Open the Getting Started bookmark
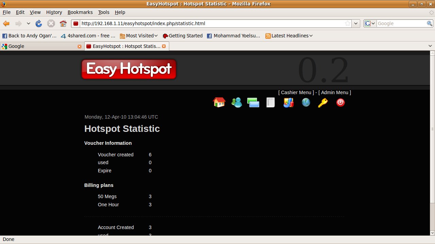Image resolution: width=435 pixels, height=244 pixels. tap(182, 36)
